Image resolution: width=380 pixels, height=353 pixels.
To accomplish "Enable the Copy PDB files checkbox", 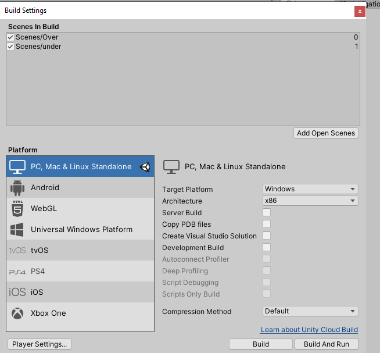I will pos(267,224).
